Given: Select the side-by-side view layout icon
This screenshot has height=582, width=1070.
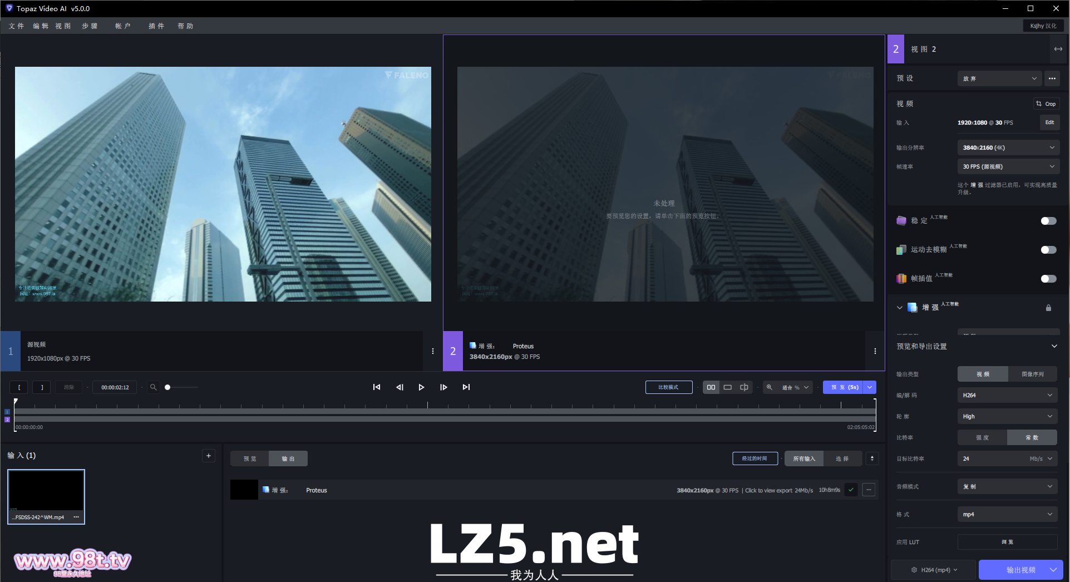Looking at the screenshot, I should [711, 387].
